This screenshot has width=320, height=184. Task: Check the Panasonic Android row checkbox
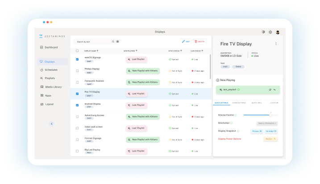(x=77, y=82)
